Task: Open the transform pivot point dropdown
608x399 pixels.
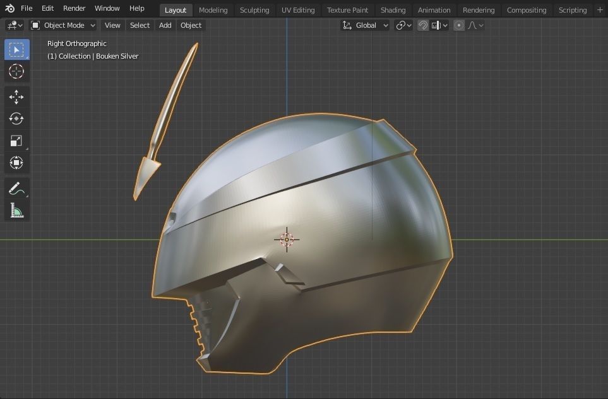Action: (403, 26)
